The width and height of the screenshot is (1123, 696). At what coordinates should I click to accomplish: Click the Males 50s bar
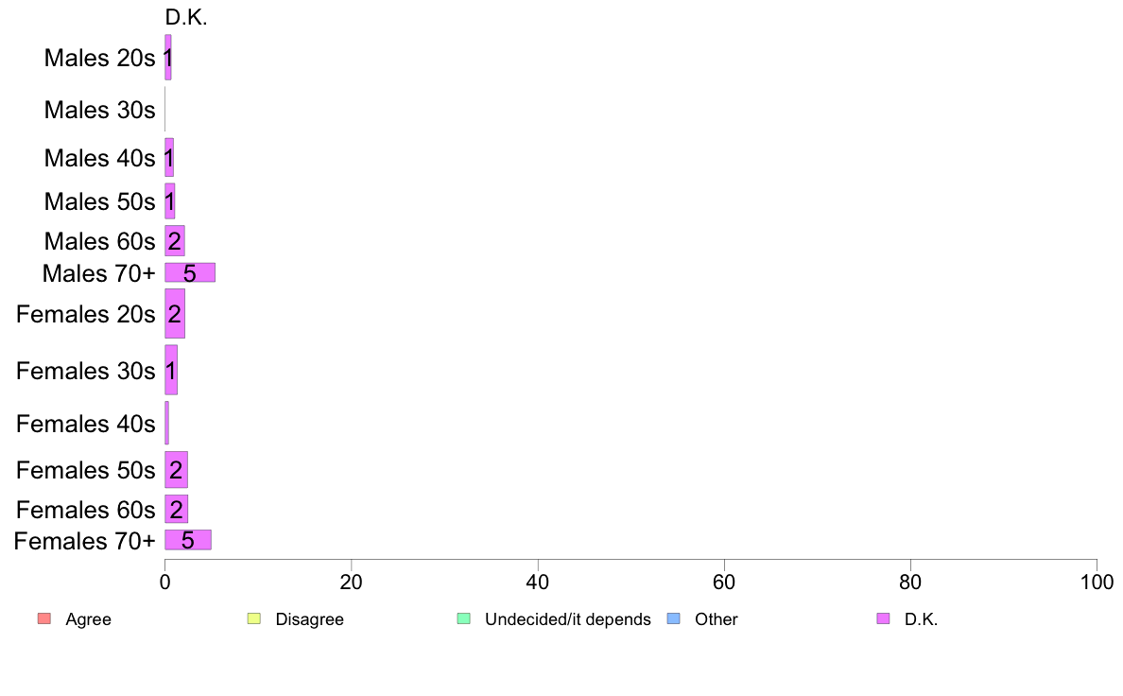[x=170, y=201]
